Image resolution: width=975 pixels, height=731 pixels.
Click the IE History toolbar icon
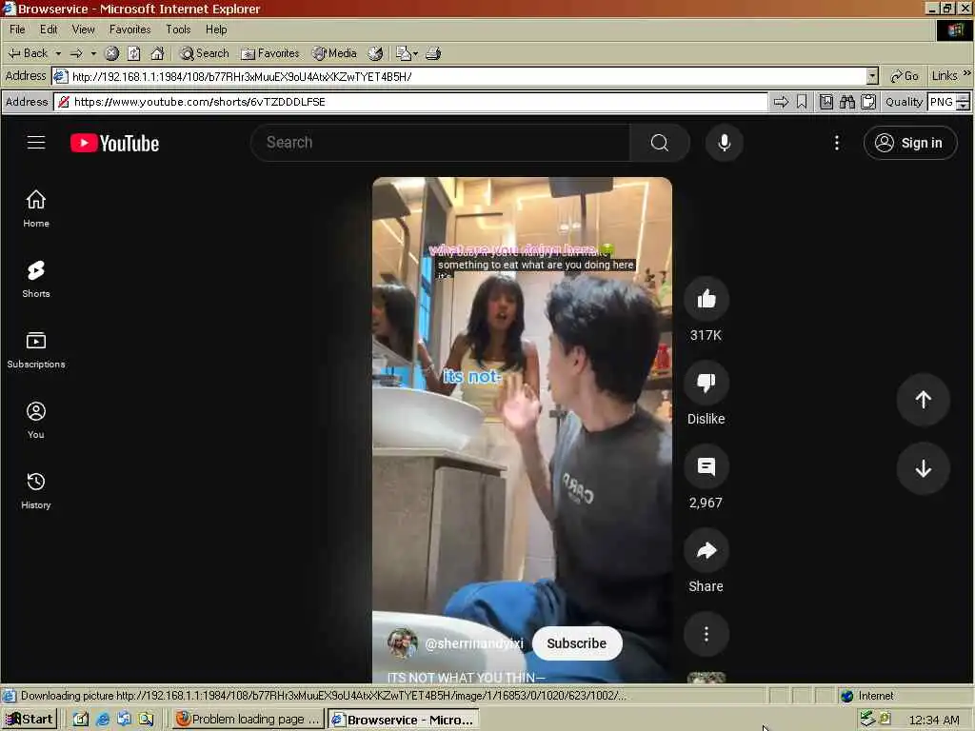click(x=375, y=53)
